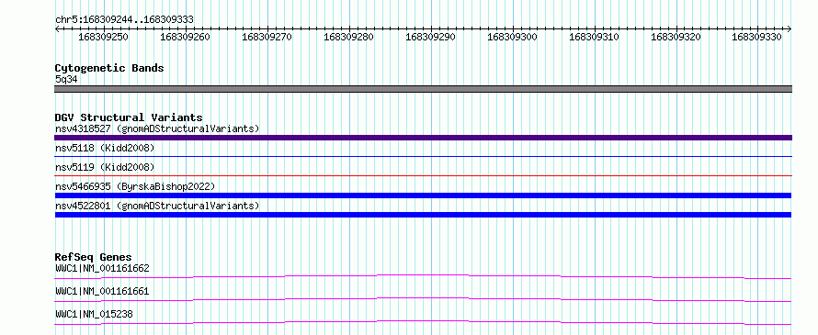This screenshot has width=818, height=335.
Task: Open nsv4318527 gnomAD variant label
Action: [157, 128]
